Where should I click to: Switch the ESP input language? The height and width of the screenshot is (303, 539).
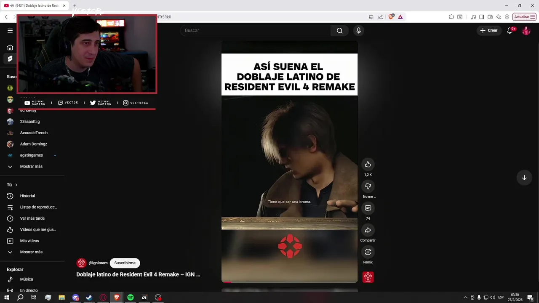[x=501, y=298]
